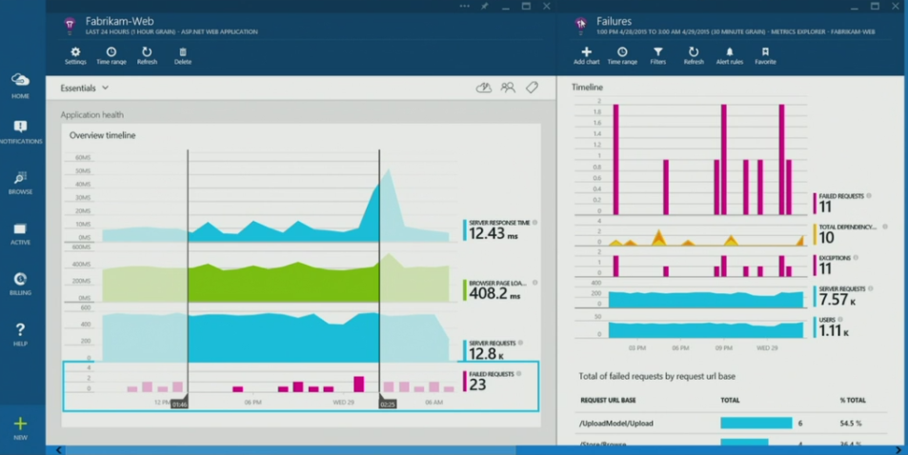Screen dimensions: 908x455
Task: Click the New plus button
Action: [x=20, y=426]
